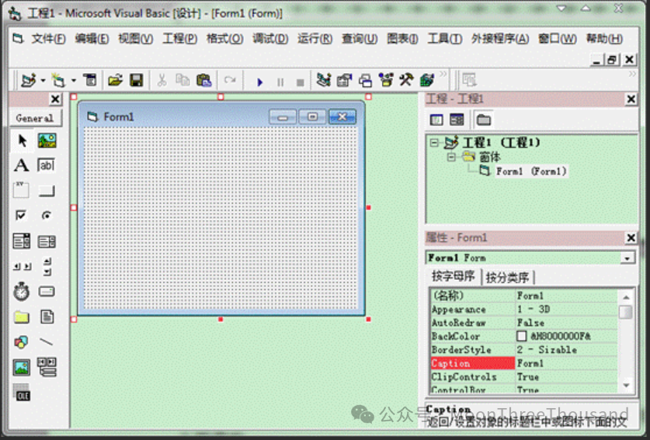The width and height of the screenshot is (650, 440).
Task: Select the PictureBox control in the toolbox
Action: [x=47, y=141]
